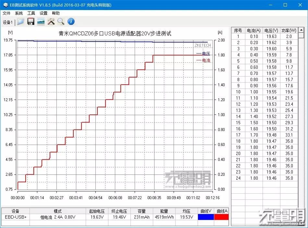The width and height of the screenshot is (308, 228).
Task: Select row 12 power value 23.4
Action: click(x=289, y=104)
